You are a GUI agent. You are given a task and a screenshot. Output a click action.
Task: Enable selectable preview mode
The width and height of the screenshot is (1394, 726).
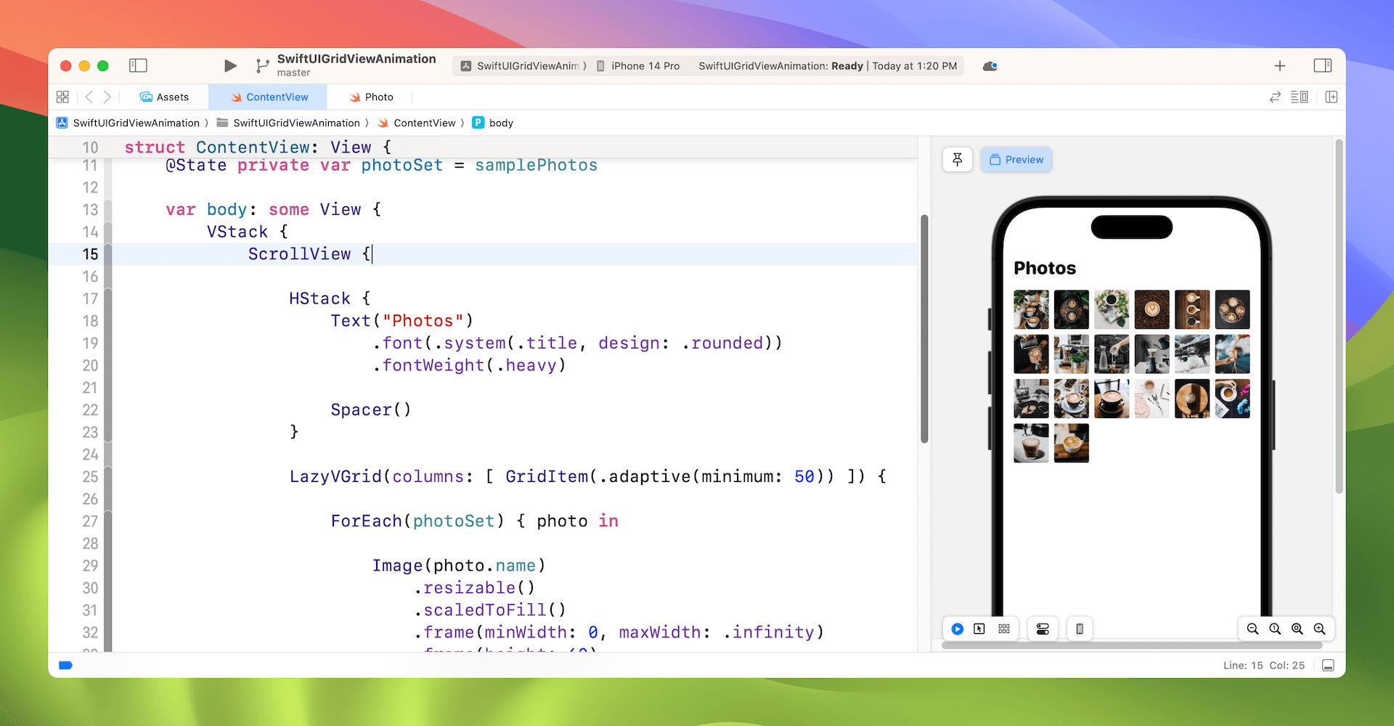click(979, 629)
